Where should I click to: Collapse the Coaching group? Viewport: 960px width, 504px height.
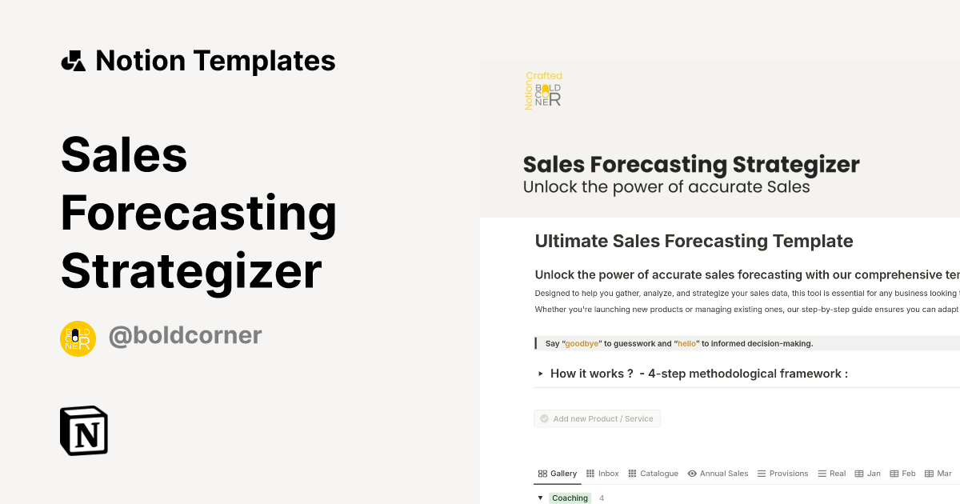(x=541, y=497)
